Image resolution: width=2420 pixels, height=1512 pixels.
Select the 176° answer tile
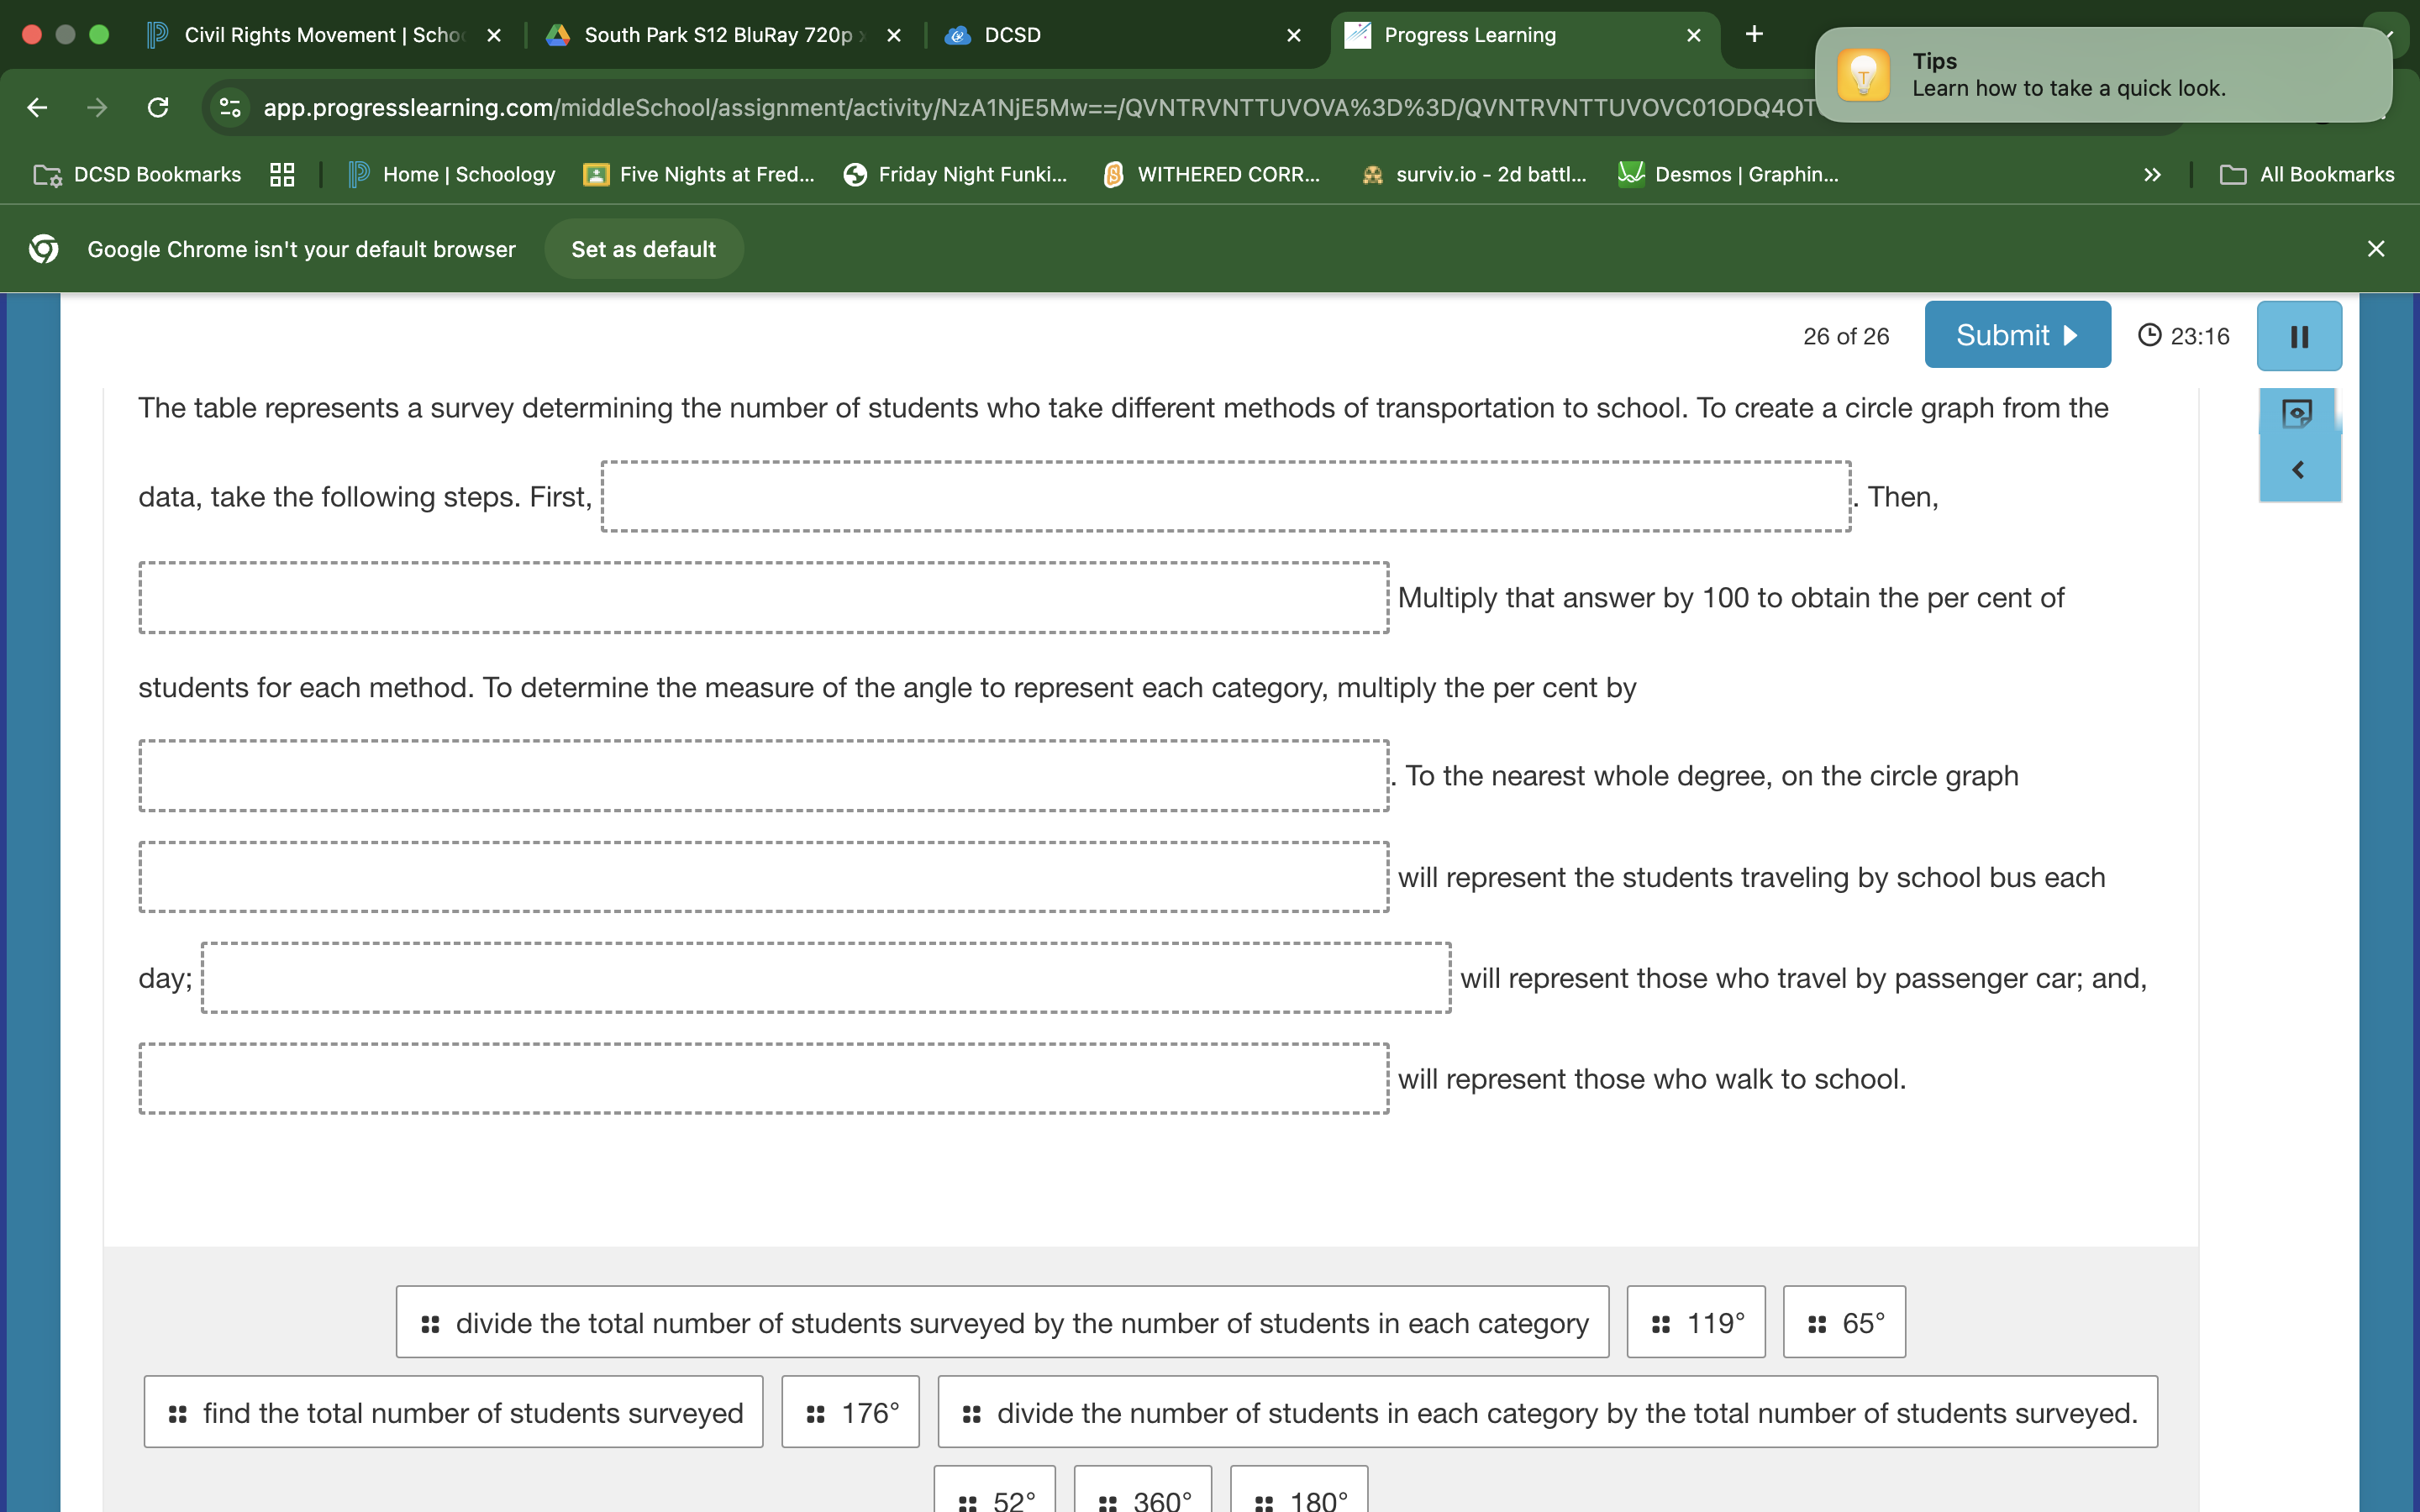[x=850, y=1412]
